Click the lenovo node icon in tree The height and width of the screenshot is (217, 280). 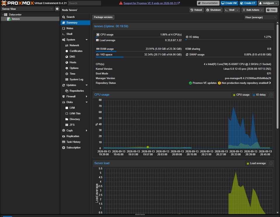(x=9, y=19)
